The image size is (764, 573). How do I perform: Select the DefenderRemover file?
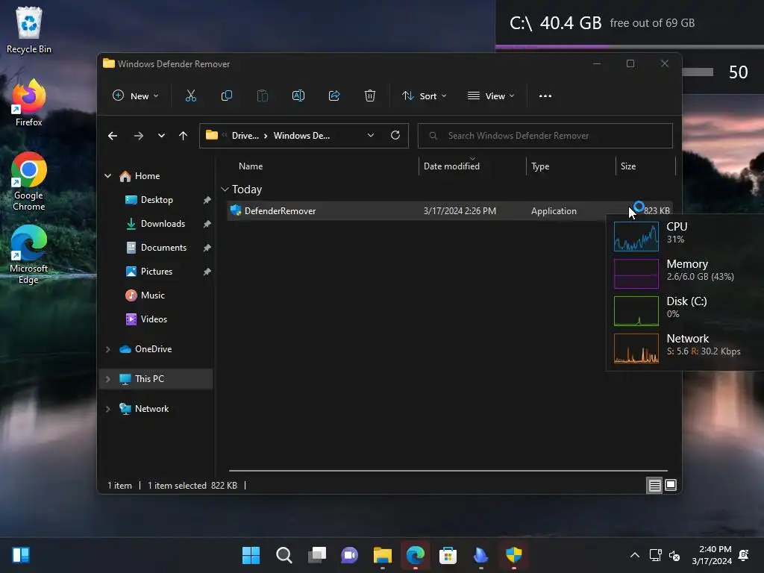point(449,211)
